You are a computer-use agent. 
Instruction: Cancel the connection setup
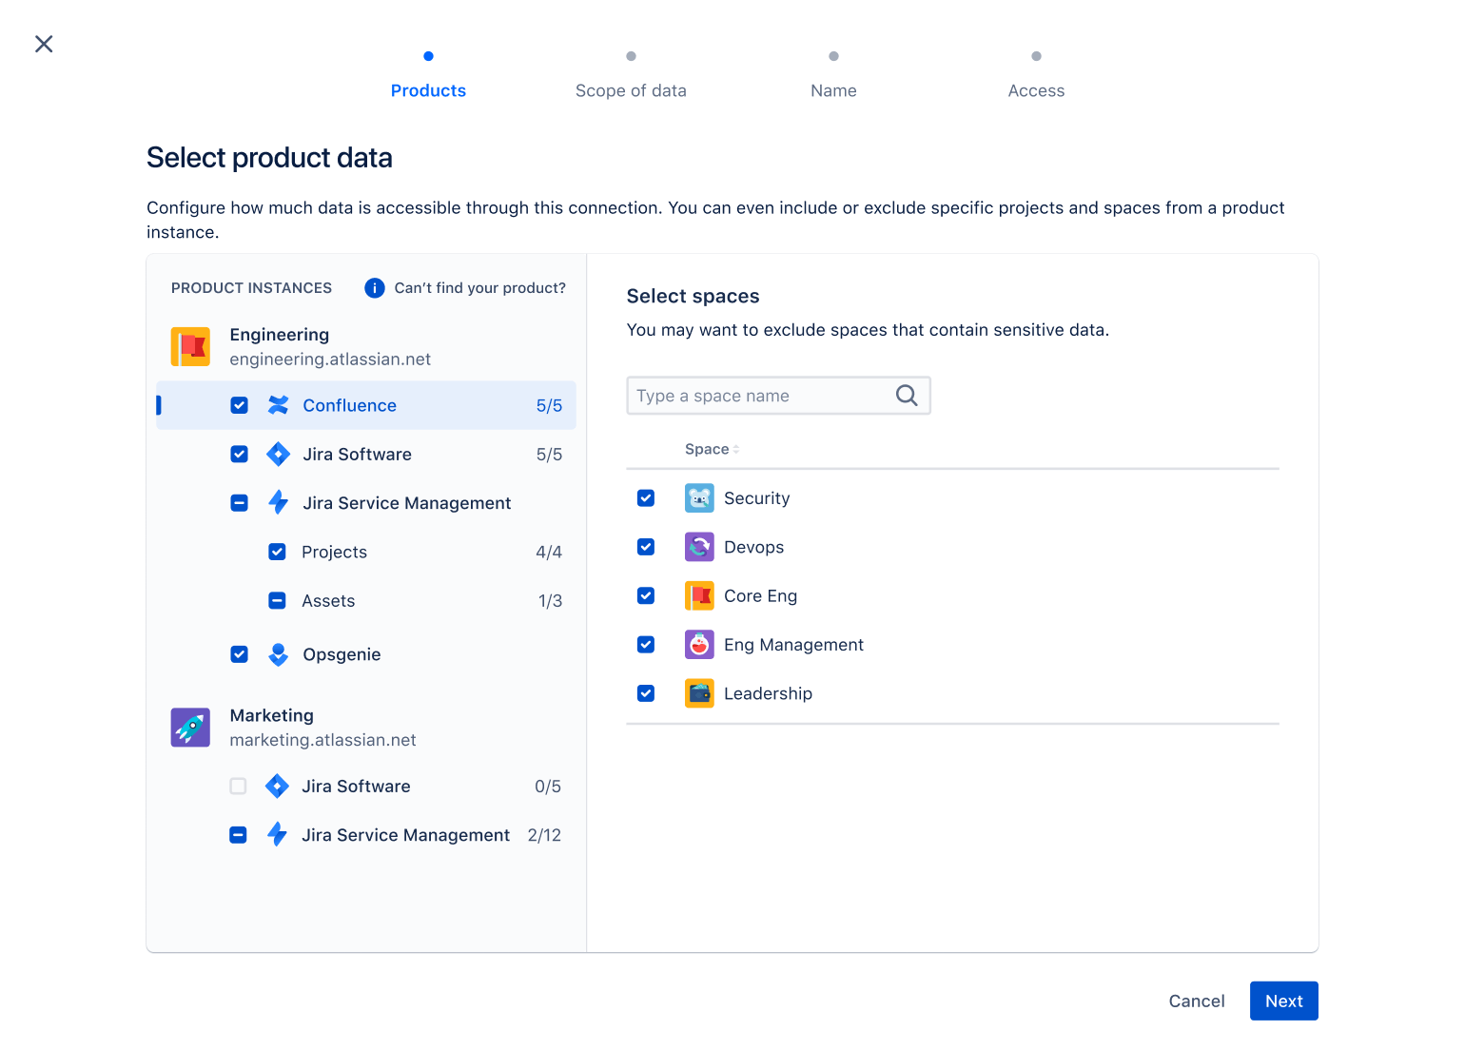(1196, 1001)
